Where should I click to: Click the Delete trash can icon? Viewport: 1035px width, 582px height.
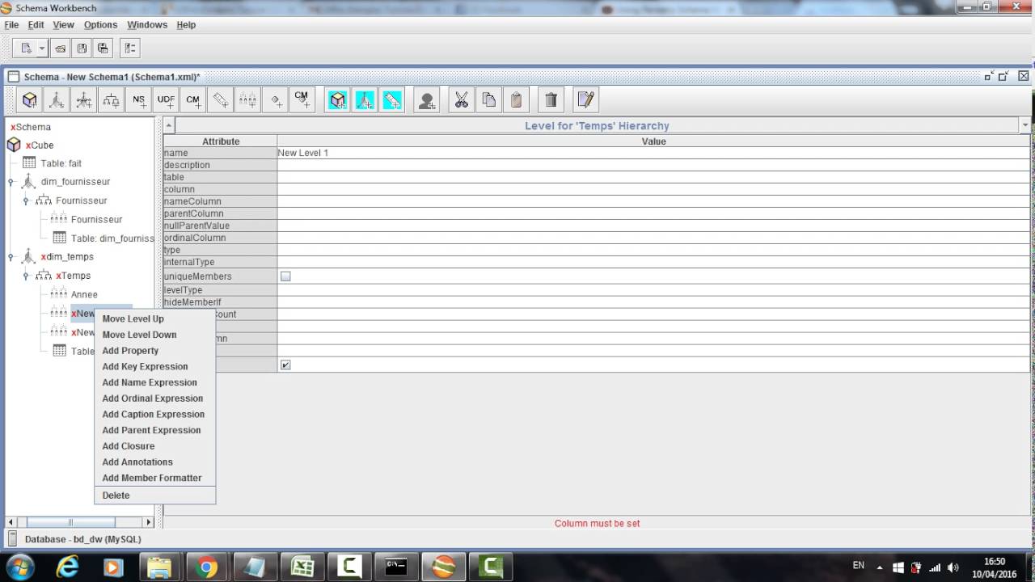point(551,100)
